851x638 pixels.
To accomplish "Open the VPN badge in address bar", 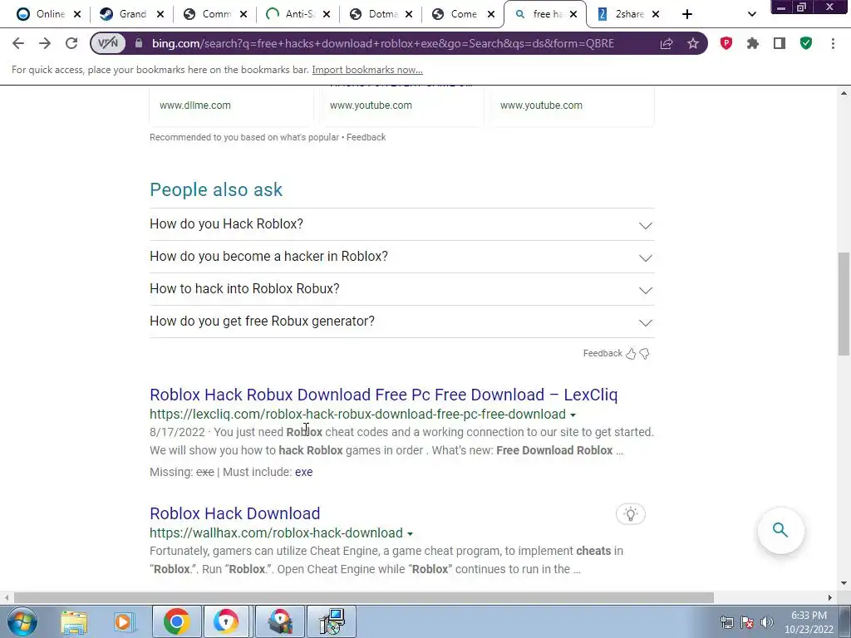I will pyautogui.click(x=108, y=43).
